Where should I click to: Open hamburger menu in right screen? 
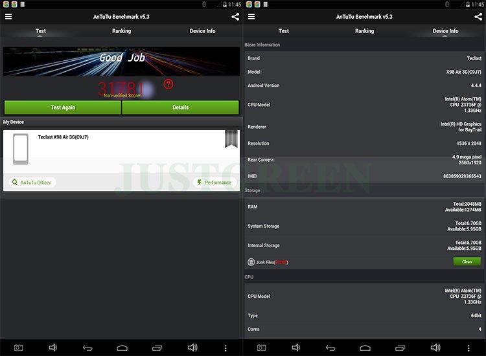pos(251,17)
